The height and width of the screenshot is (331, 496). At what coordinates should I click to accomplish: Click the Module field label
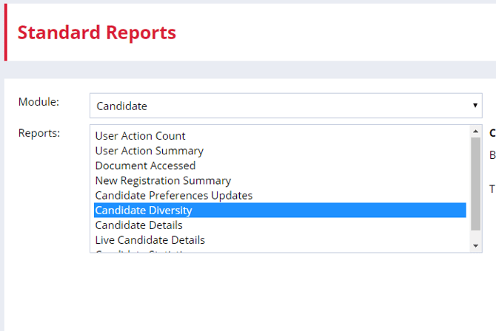coord(38,101)
